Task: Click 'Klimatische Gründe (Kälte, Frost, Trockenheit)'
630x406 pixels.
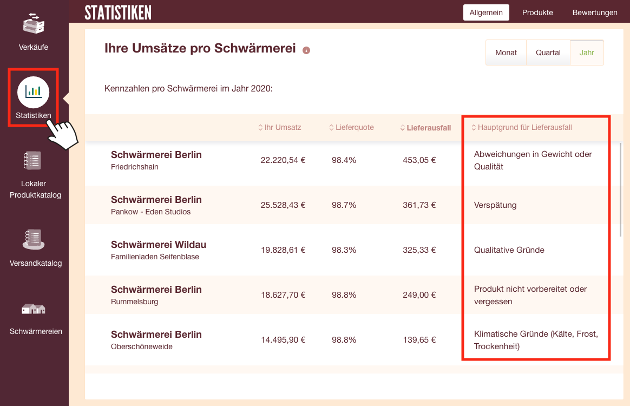Action: click(x=536, y=340)
